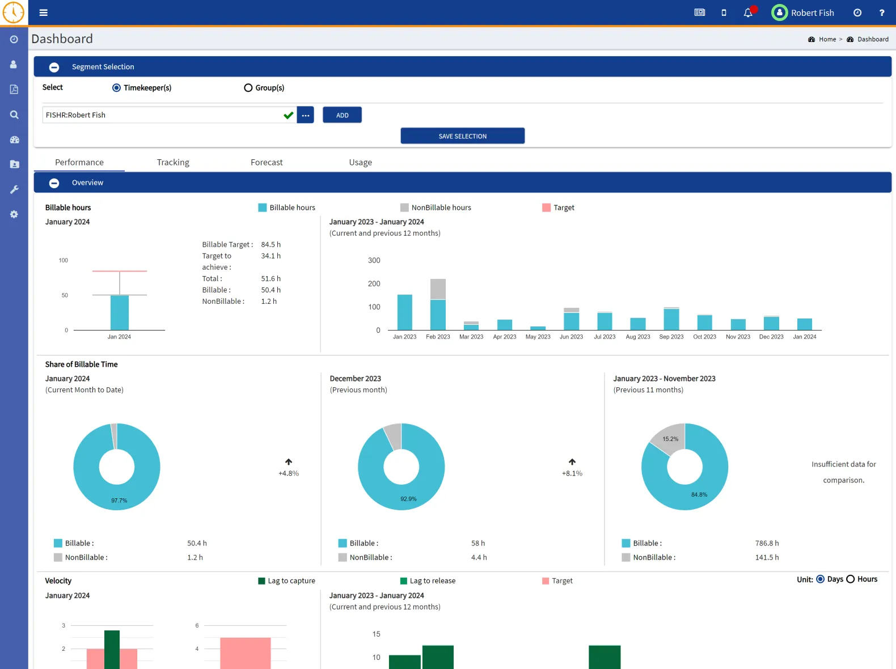Switch to the Performance tab

click(79, 162)
